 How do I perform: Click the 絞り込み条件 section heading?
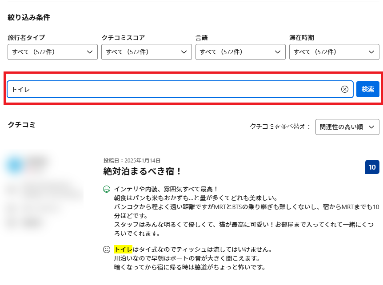point(29,18)
